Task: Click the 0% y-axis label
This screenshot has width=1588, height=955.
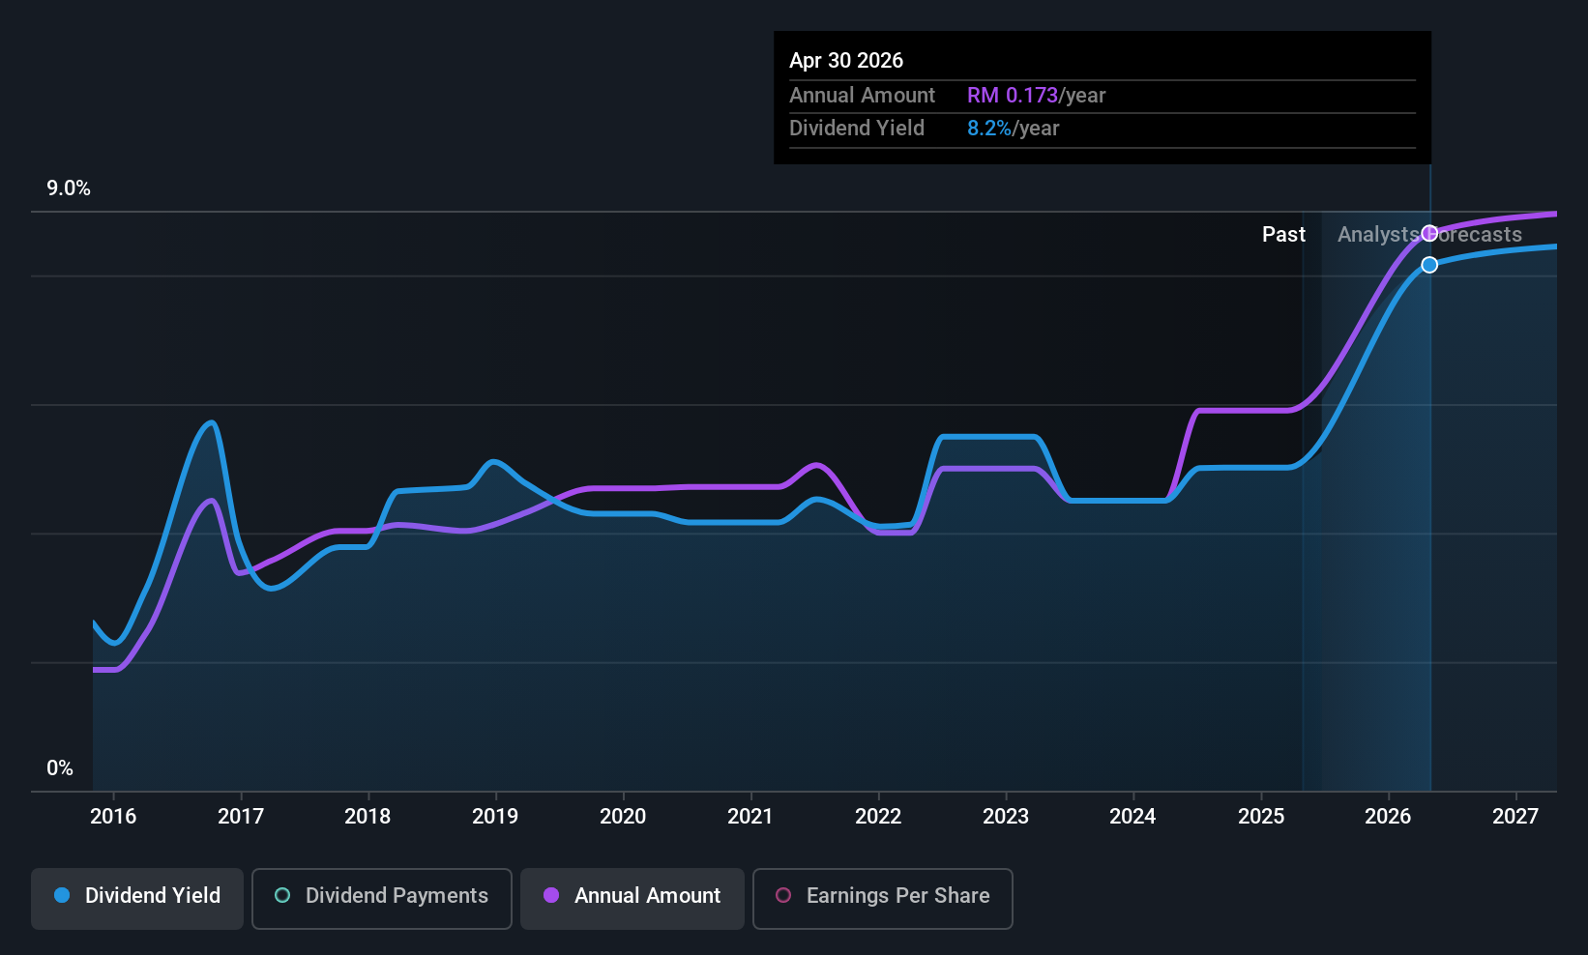Action: (60, 767)
